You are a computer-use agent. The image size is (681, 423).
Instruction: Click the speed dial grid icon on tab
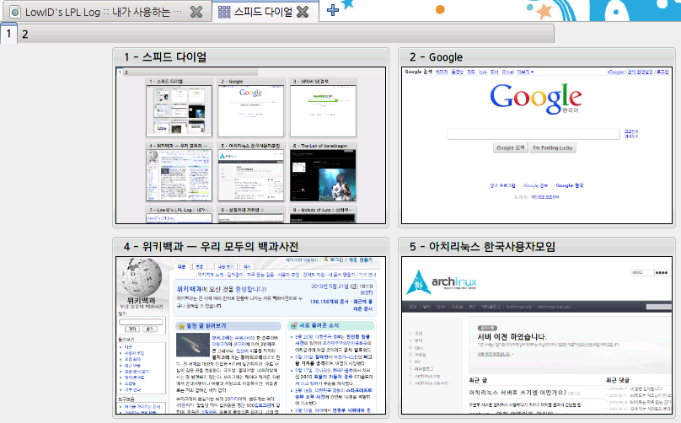coord(224,12)
